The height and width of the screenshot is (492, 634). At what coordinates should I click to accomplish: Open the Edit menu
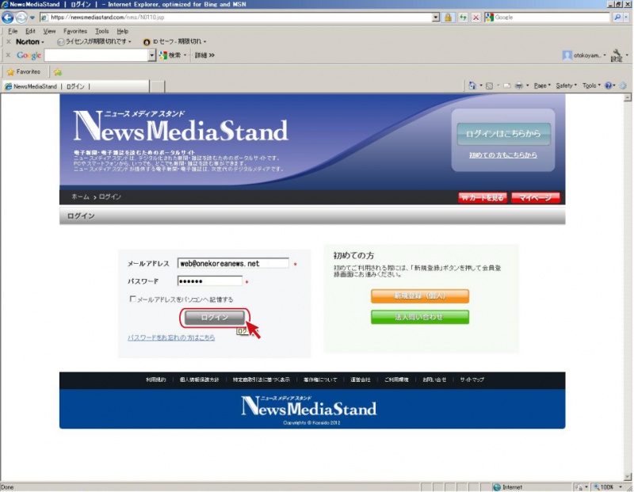tap(30, 31)
